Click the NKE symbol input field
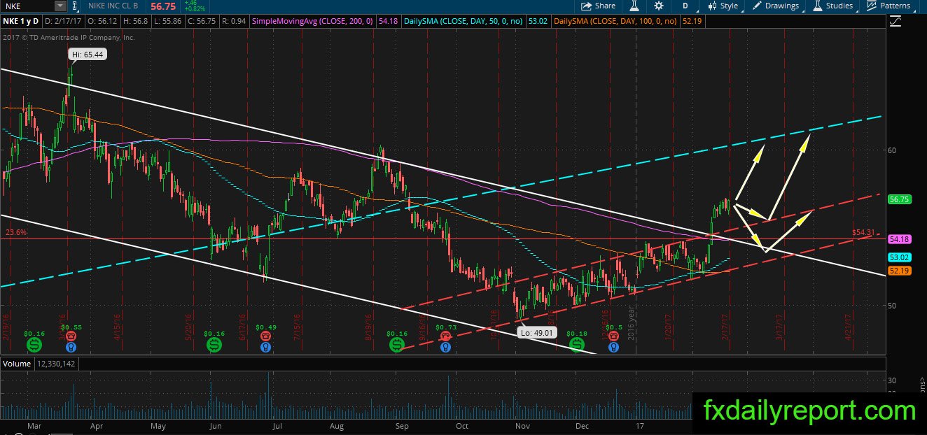927x435 pixels. pyautogui.click(x=27, y=6)
